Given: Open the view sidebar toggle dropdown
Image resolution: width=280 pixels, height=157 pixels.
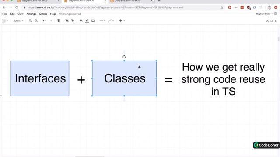Looking at the screenshot, I should [x=5, y=21].
